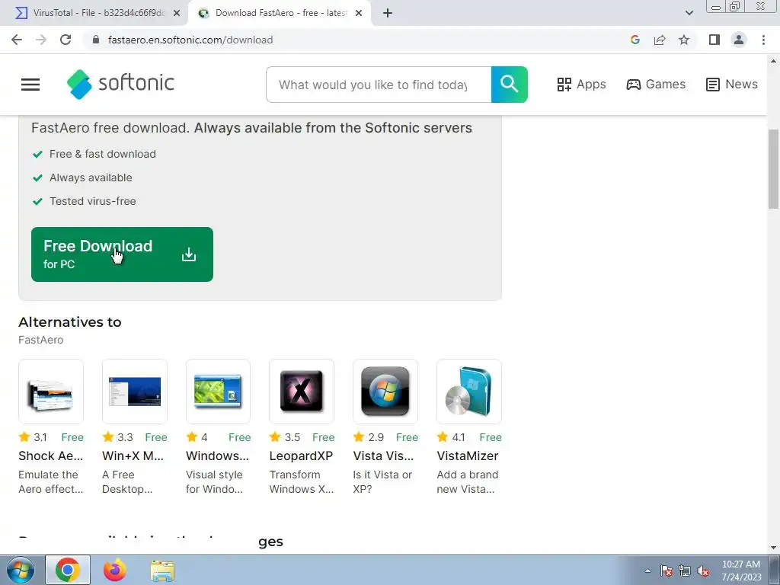Screen dimensions: 780x585
Task: Click the 'Tested virus-free' text
Action: (x=92, y=201)
